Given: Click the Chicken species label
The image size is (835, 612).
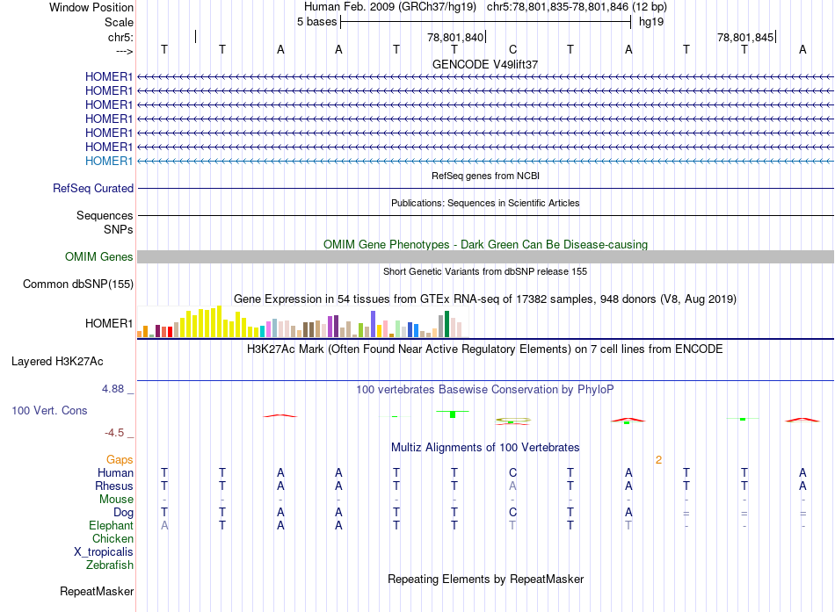Looking at the screenshot, I should pyautogui.click(x=113, y=538).
